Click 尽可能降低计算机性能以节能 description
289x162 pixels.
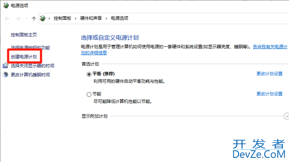tap(122, 102)
